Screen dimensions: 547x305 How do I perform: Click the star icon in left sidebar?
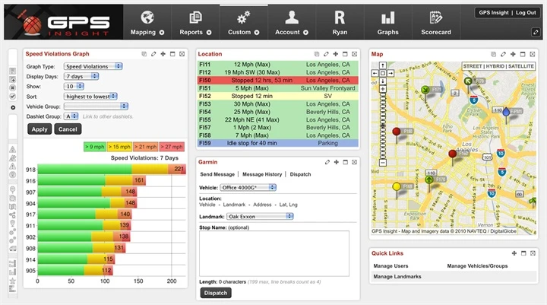click(x=13, y=281)
